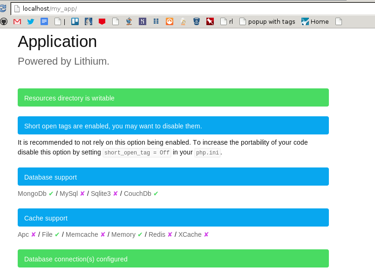Screen dimensions: 375x274
Task: Open the Gmail bookmark
Action: (x=17, y=21)
